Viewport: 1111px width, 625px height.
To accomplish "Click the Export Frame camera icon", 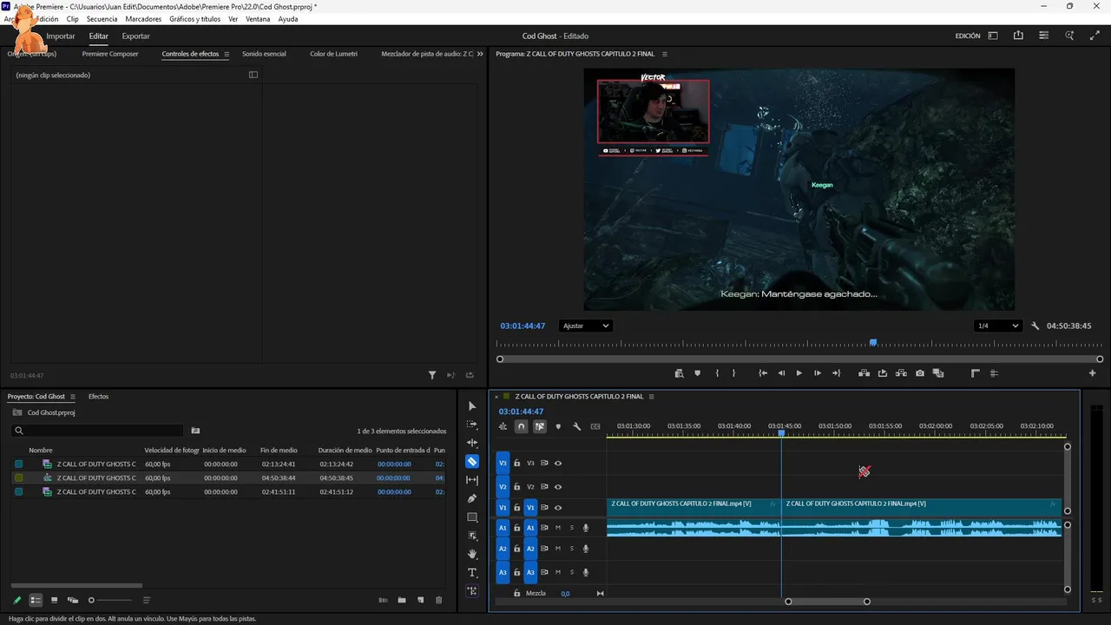I will pos(919,373).
